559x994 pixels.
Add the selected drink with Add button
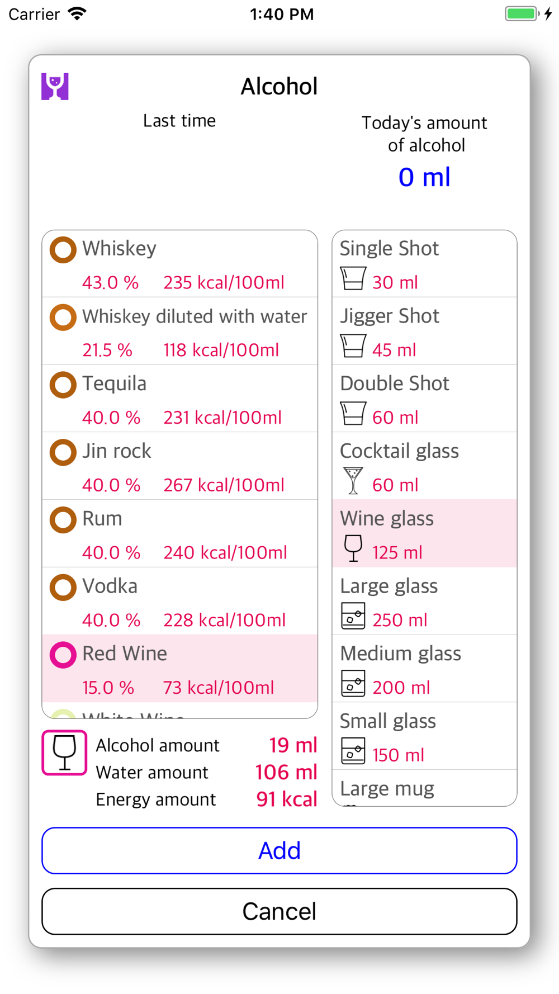(279, 851)
